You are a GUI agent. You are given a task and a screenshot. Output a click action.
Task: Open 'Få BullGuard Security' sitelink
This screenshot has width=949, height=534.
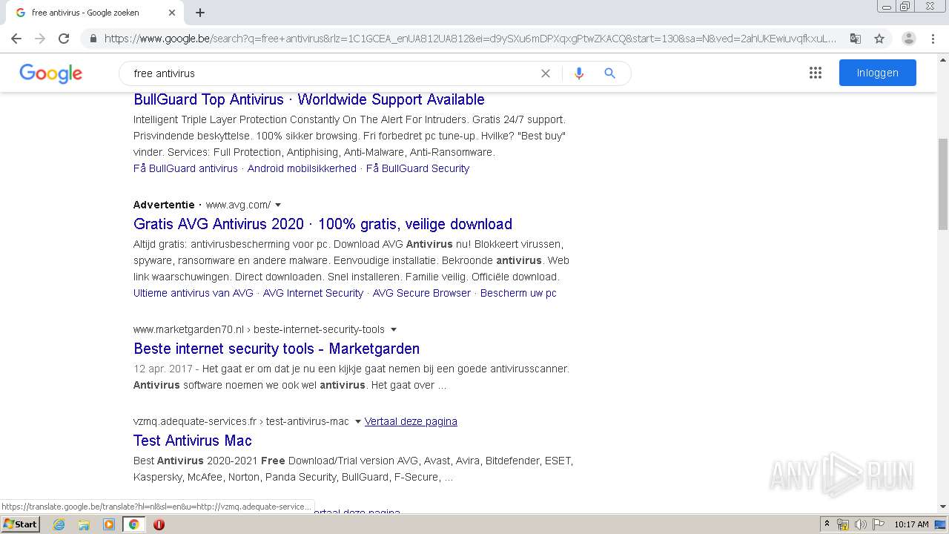tap(417, 168)
